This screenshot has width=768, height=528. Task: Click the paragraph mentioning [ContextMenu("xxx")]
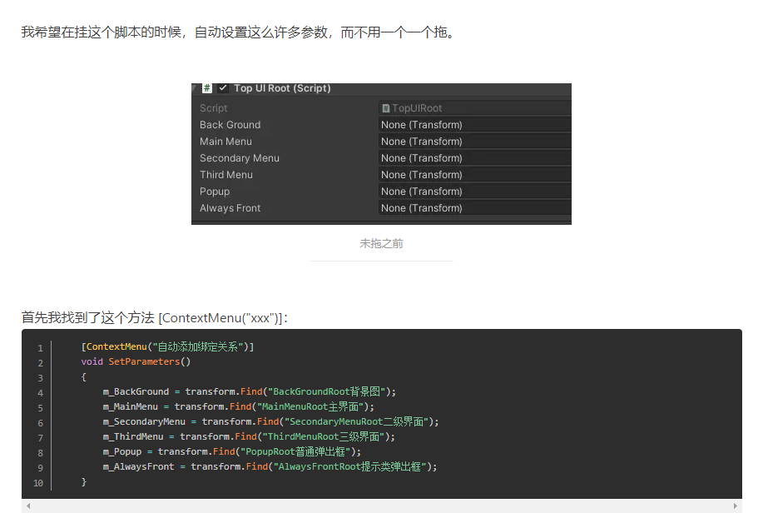click(x=155, y=317)
